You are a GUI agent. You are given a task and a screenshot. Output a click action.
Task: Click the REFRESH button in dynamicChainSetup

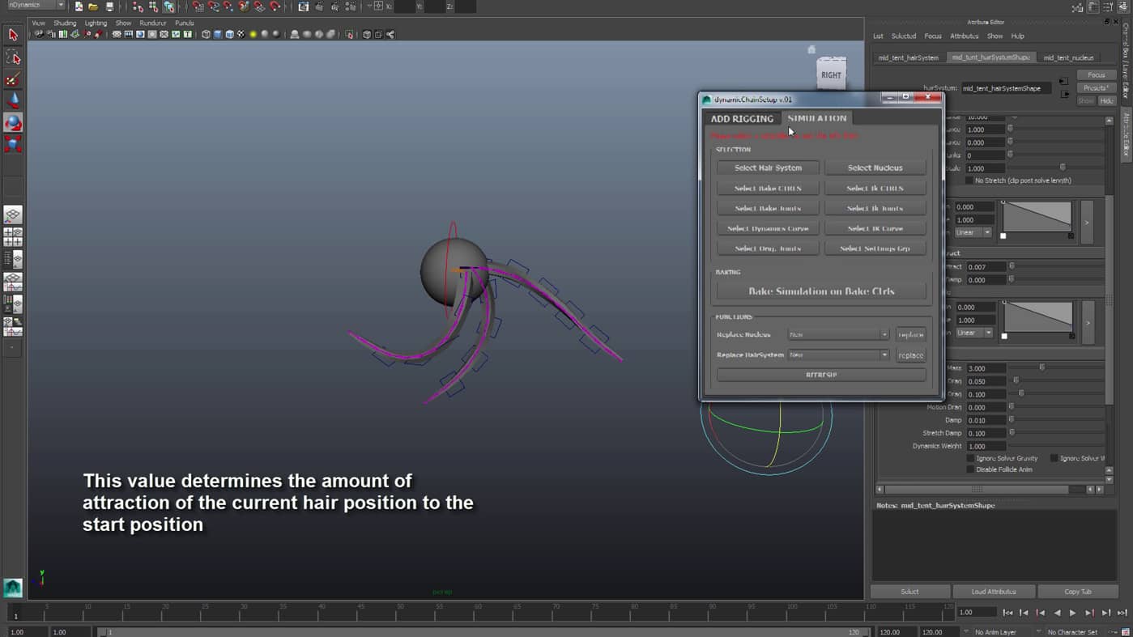pos(821,375)
